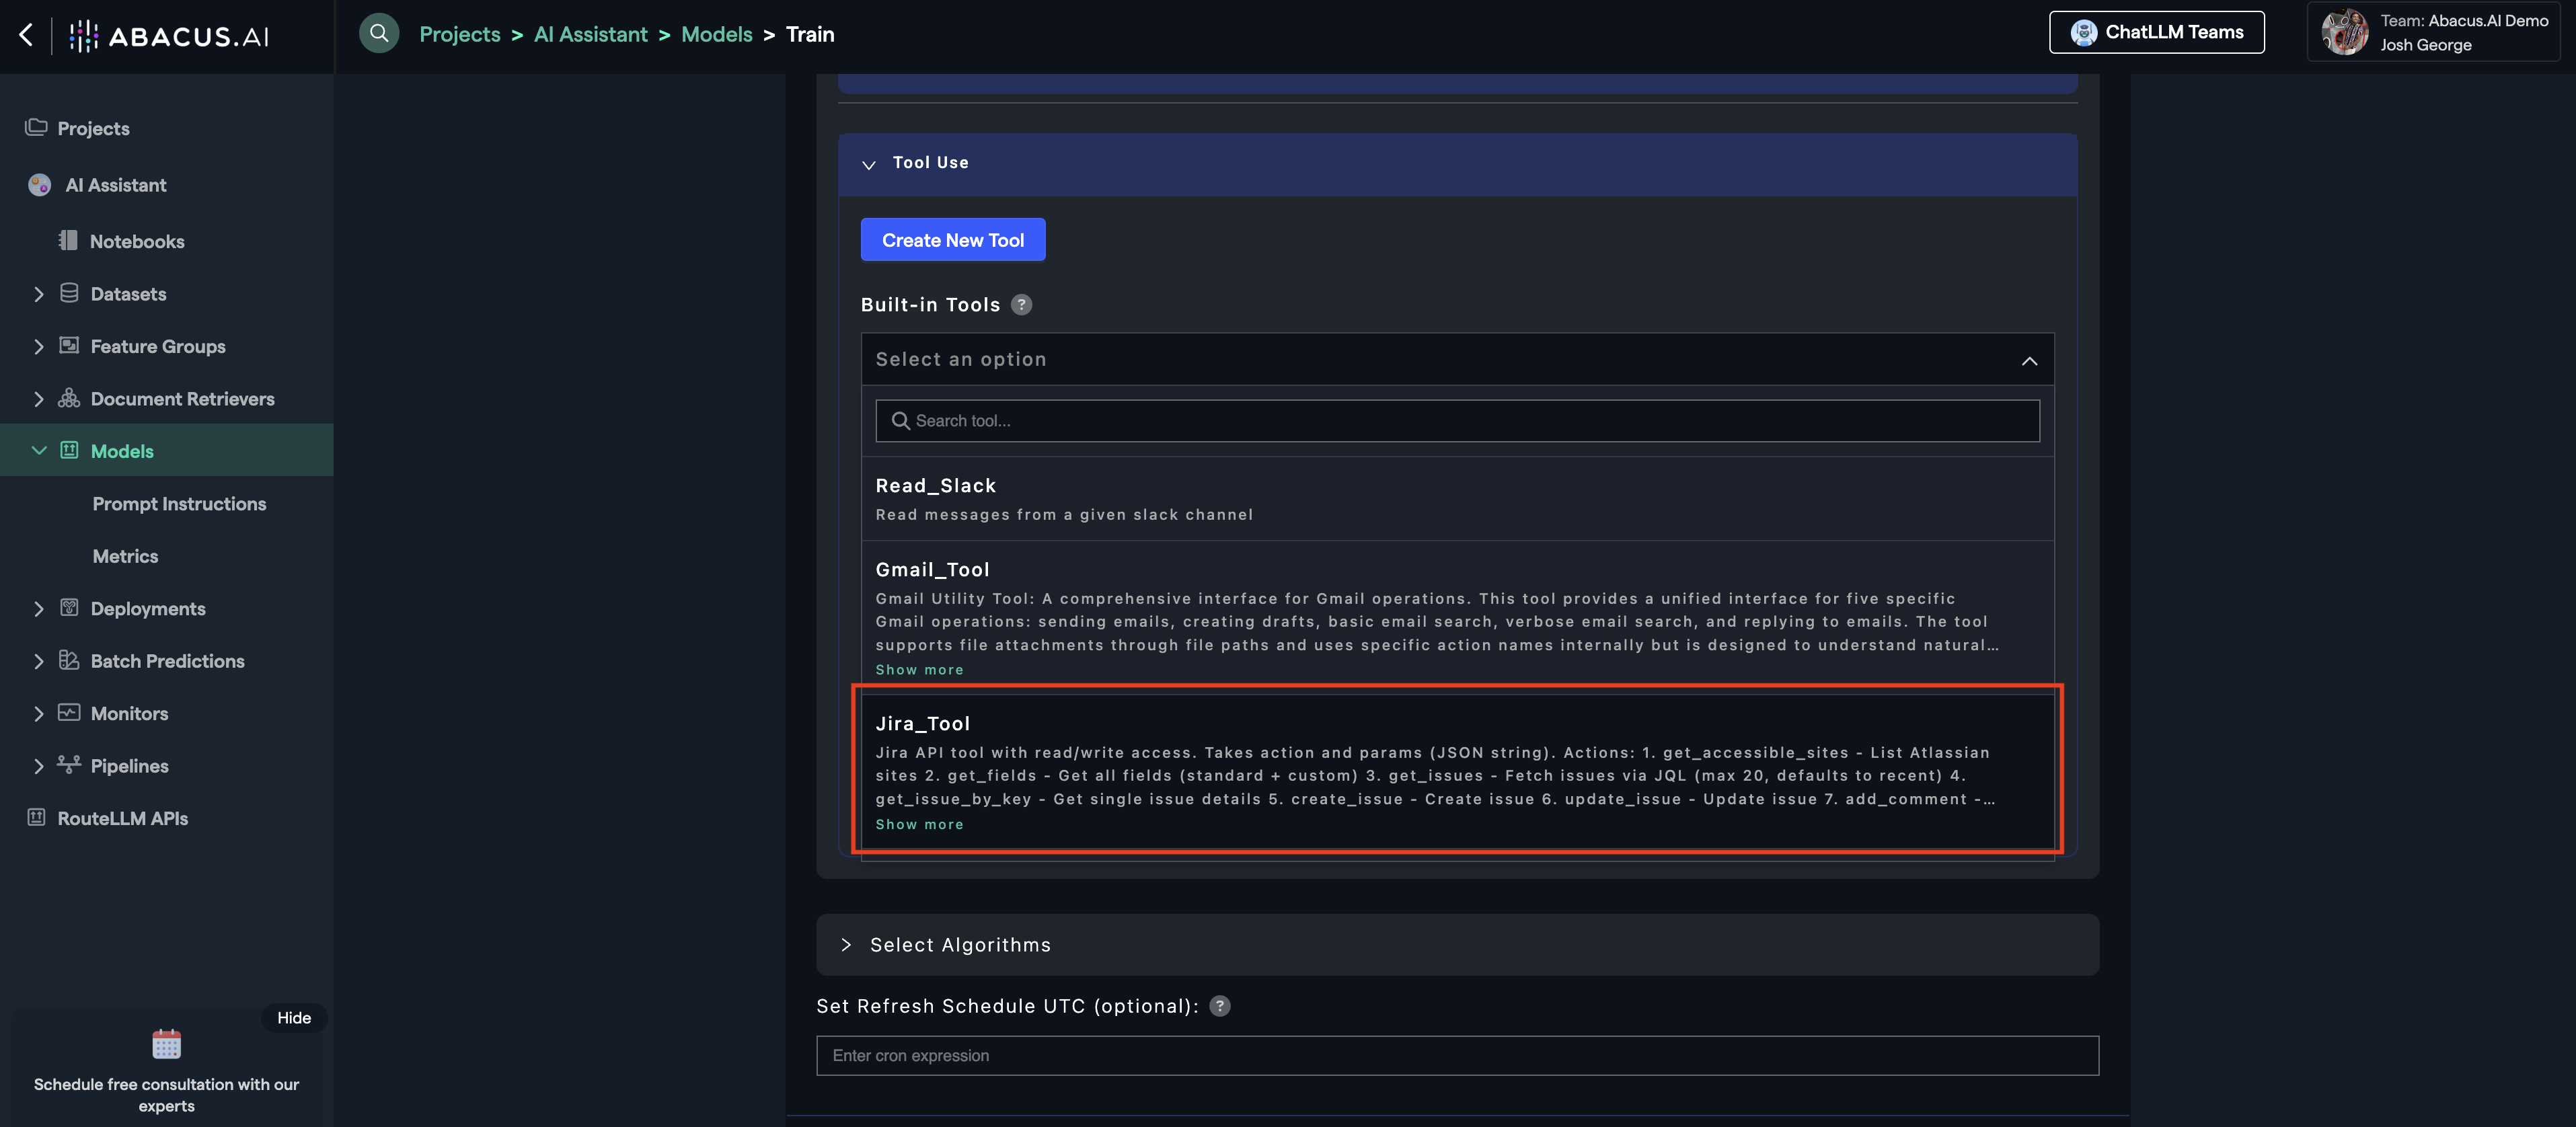Click the ChatLLM Teams button
Image resolution: width=2576 pixels, height=1127 pixels.
(x=2156, y=32)
